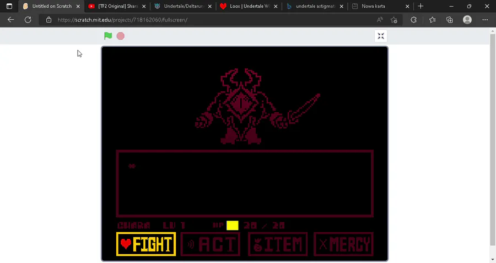Screen dimensions: 496x263
Task: Open the Favorites list icon
Action: point(433,20)
